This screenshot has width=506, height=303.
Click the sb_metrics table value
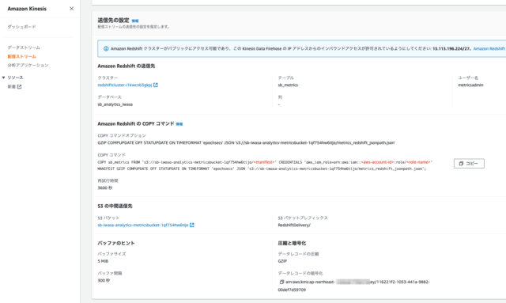click(x=288, y=85)
